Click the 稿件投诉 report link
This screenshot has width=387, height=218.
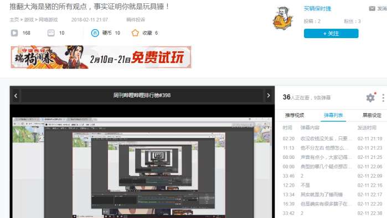coord(136,20)
